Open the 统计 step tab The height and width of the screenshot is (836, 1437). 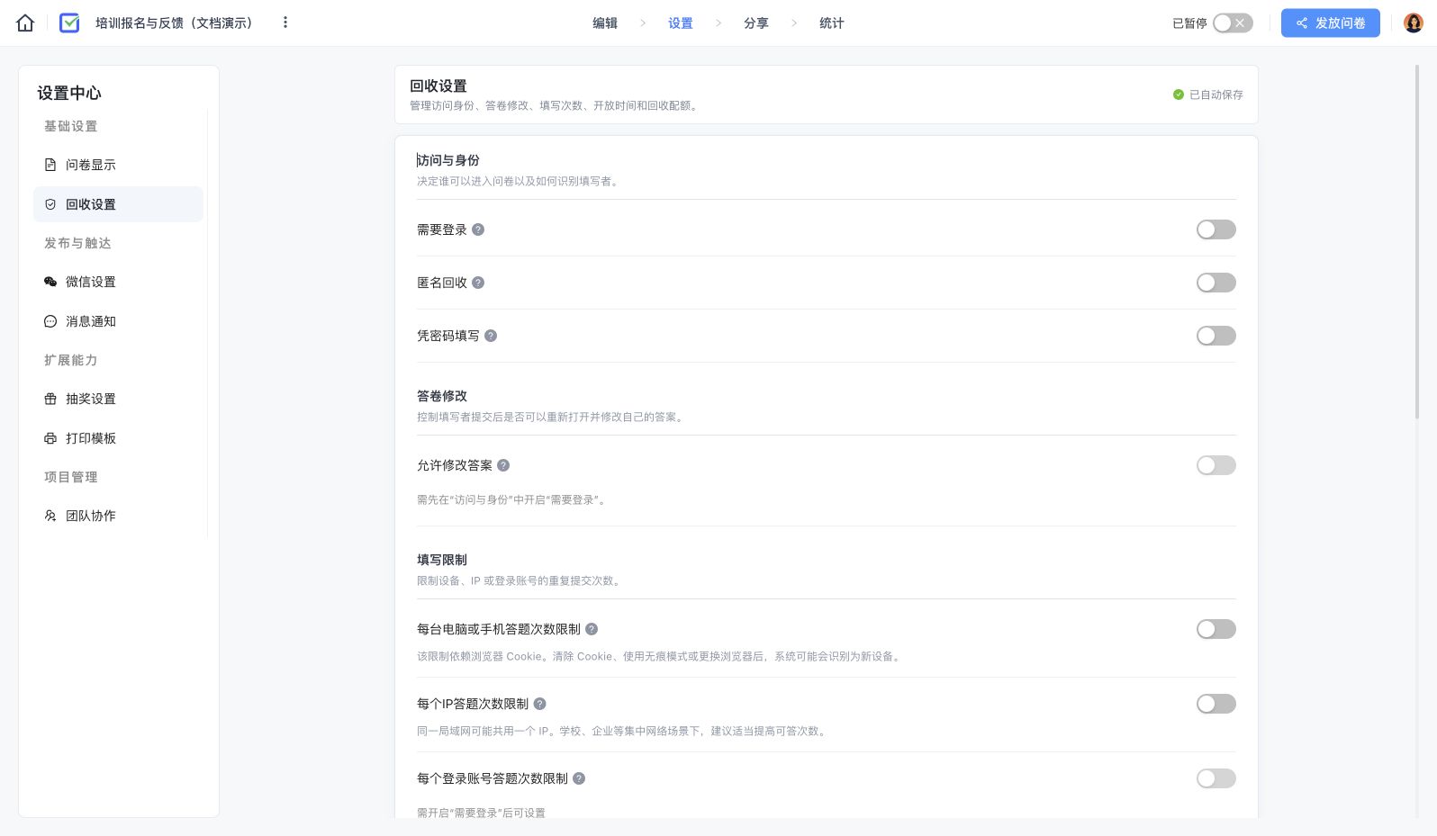pyautogui.click(x=832, y=23)
